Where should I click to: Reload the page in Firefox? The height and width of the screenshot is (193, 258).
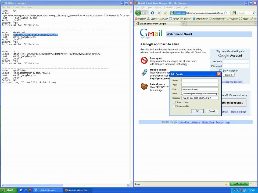tap(153, 13)
